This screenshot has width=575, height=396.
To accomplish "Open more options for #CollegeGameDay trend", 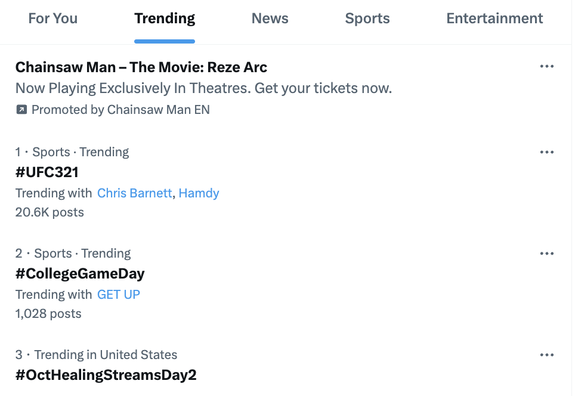I will click(x=546, y=253).
